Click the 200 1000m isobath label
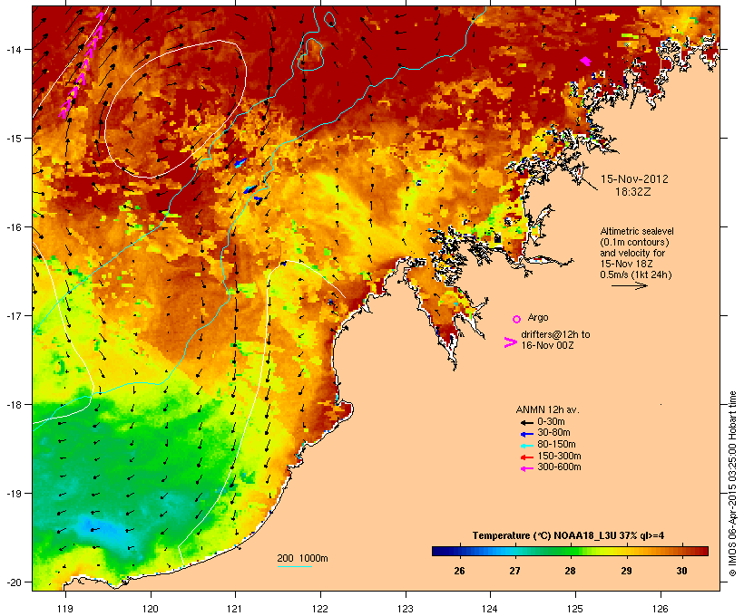This screenshot has height=616, width=744. pyautogui.click(x=302, y=558)
